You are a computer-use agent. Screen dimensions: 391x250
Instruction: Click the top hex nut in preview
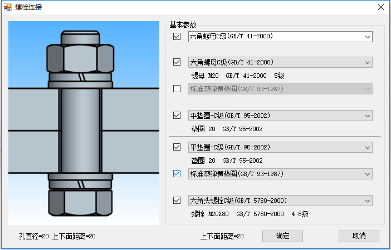tap(80, 59)
